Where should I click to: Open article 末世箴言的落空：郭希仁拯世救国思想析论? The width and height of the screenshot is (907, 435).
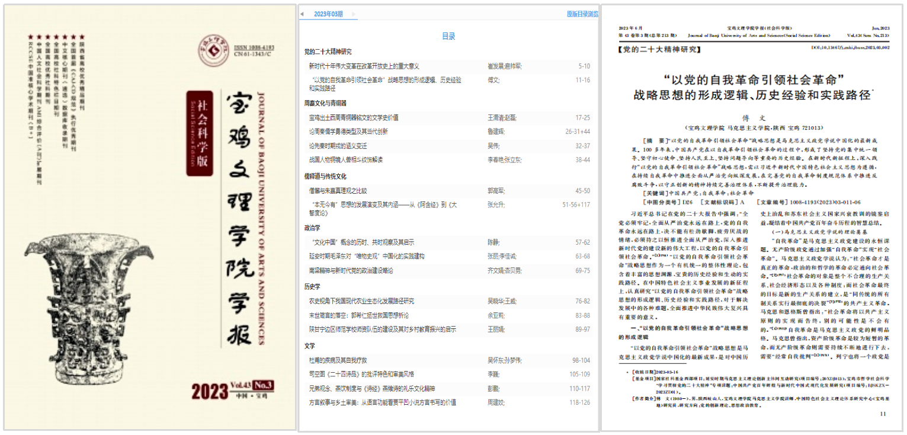tap(358, 315)
